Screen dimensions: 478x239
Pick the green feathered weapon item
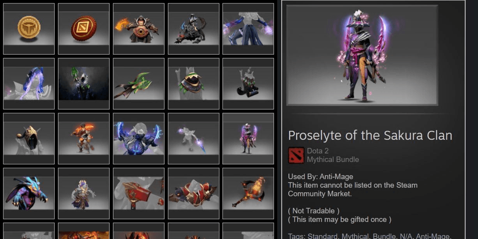138,83
